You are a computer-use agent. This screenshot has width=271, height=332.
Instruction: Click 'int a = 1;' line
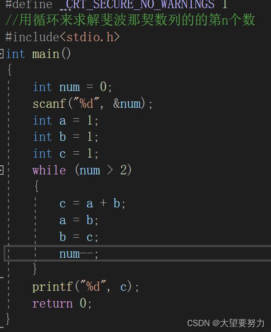65,120
